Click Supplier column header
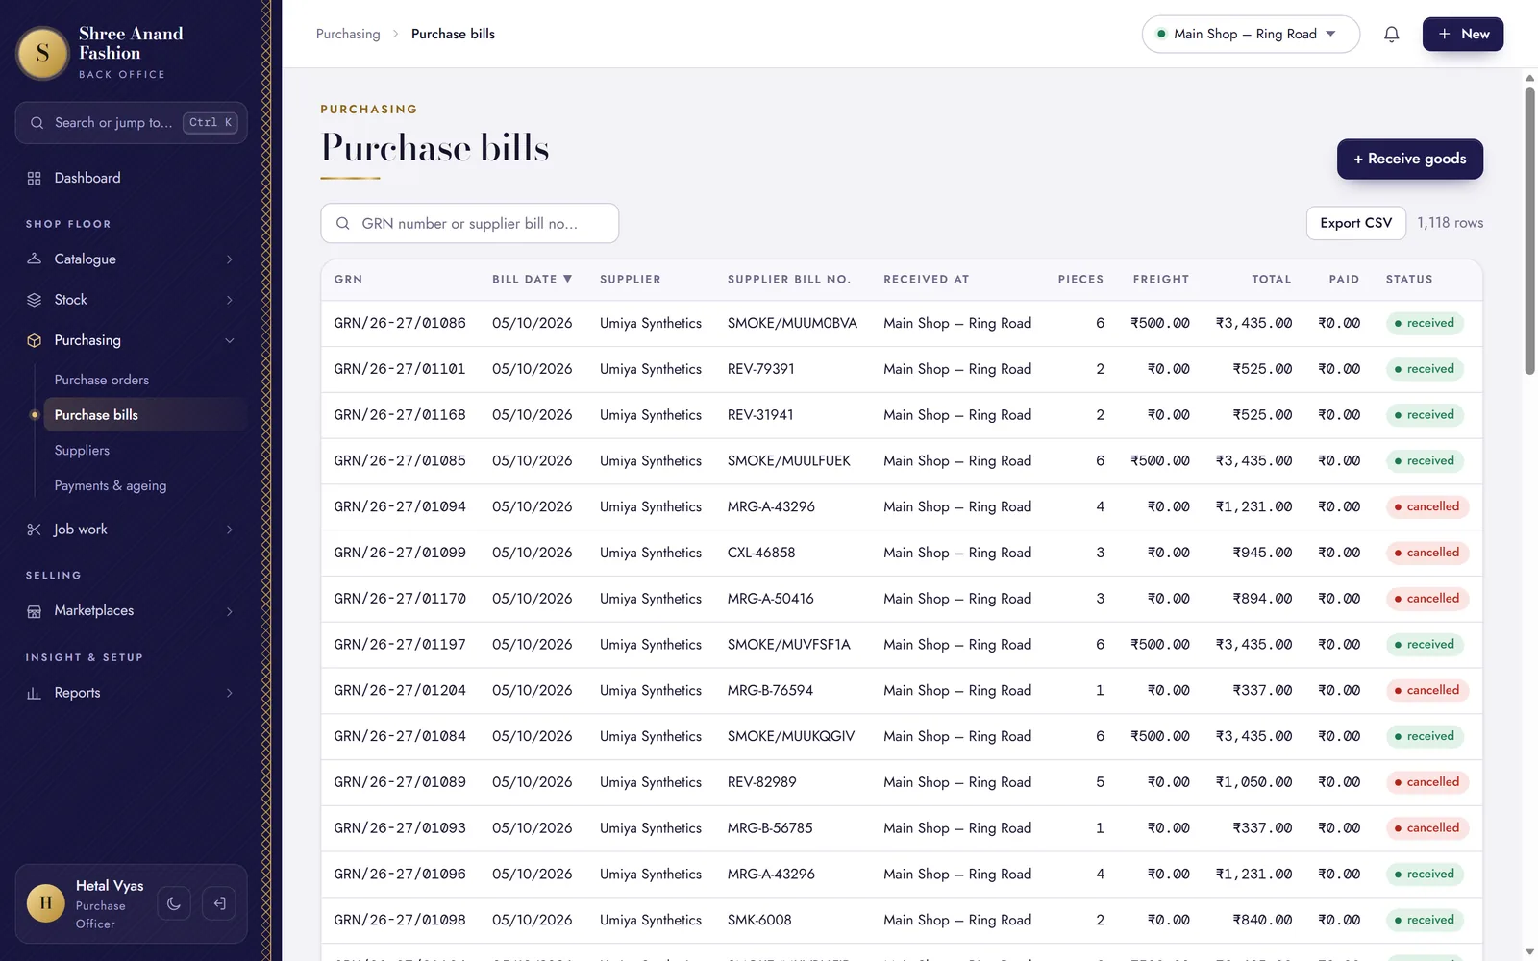Image resolution: width=1538 pixels, height=961 pixels. [x=631, y=280]
